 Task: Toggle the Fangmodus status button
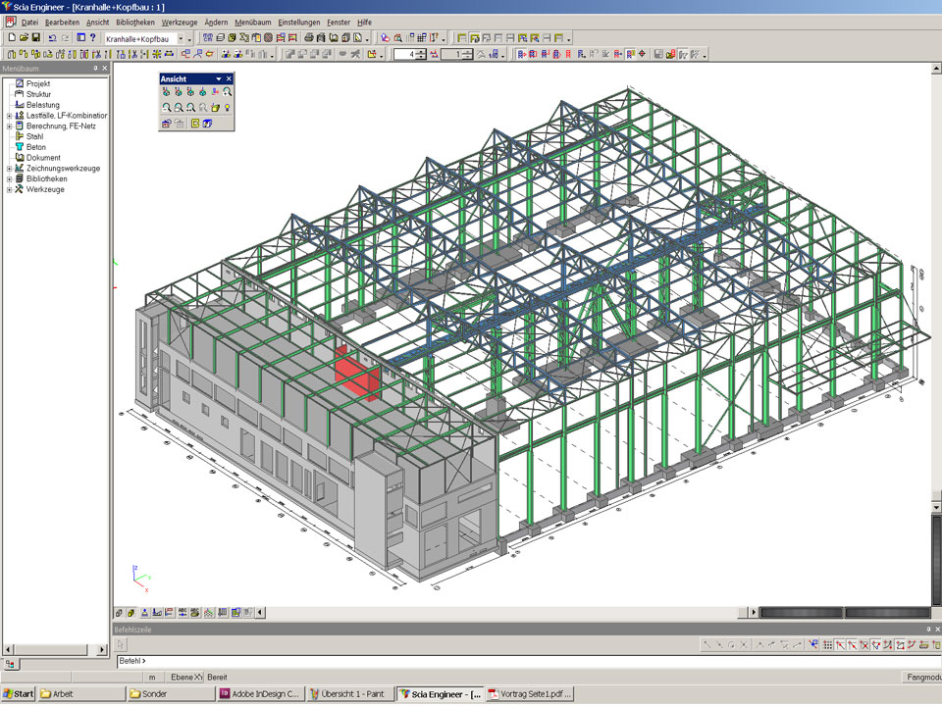pos(920,678)
